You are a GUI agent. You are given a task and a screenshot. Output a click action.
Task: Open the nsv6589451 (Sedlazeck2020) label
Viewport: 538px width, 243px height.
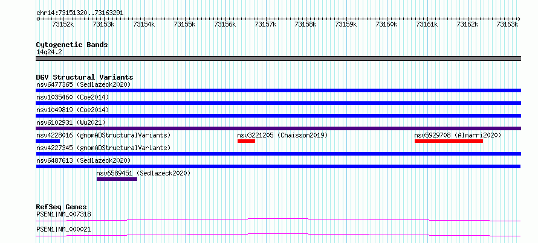(x=143, y=173)
